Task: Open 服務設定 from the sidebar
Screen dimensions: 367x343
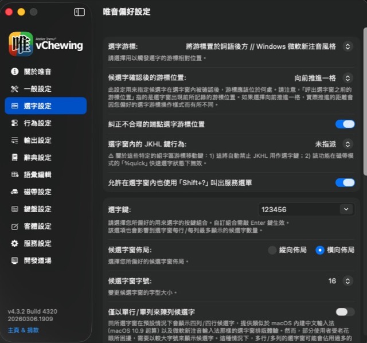Action: [46, 243]
